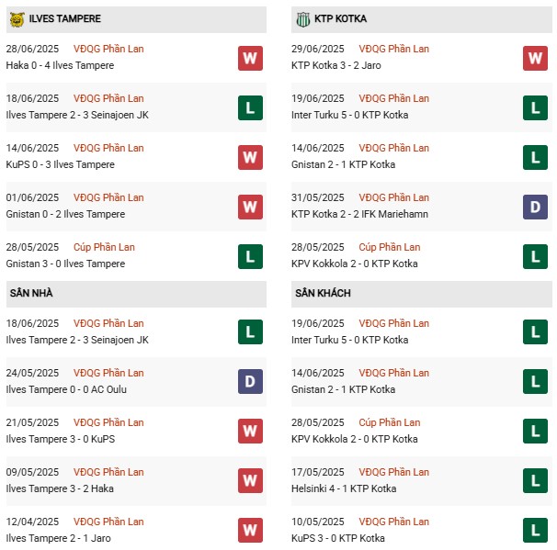Open the KTP KOTKA section header
This screenshot has width=557, height=550.
(x=422, y=19)
